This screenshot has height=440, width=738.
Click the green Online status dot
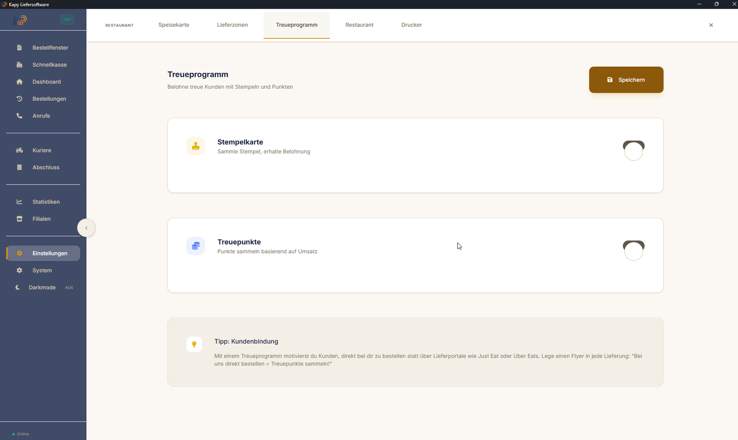point(13,434)
